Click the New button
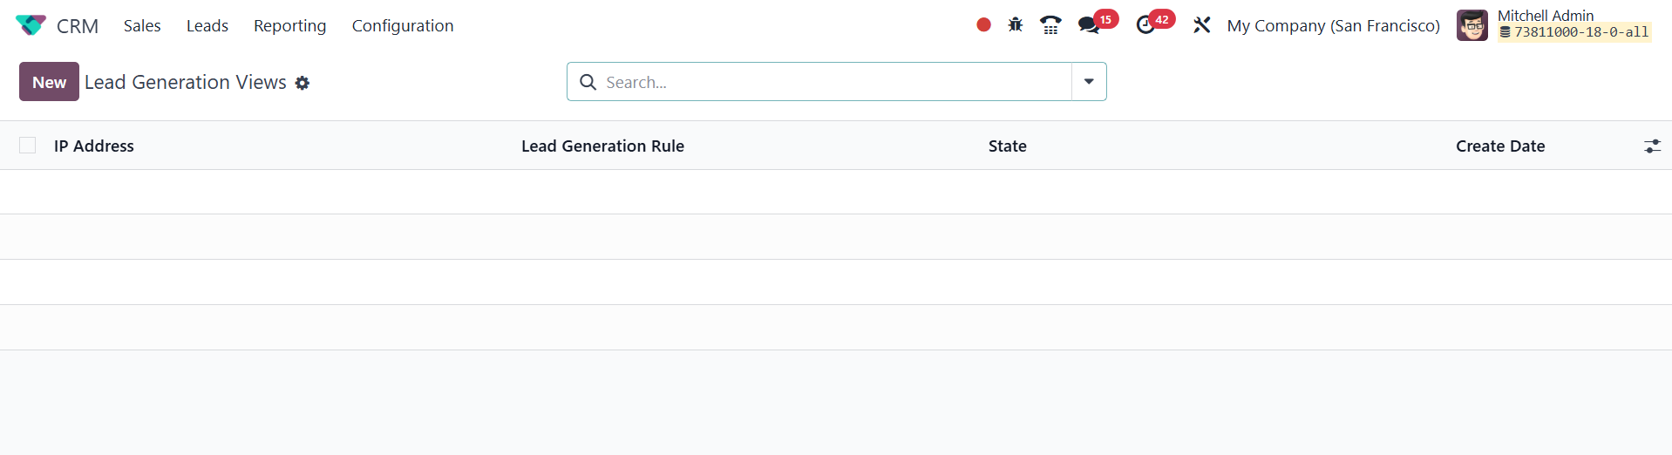 (49, 82)
